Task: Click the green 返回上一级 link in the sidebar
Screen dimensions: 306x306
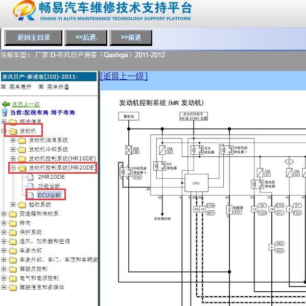Action: point(26,104)
